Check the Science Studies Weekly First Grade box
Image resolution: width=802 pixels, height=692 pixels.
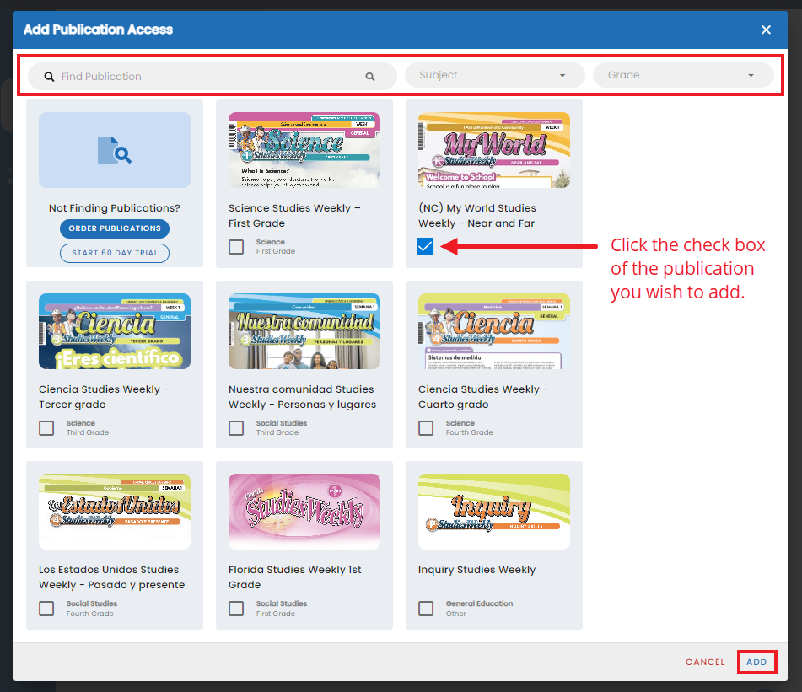click(236, 247)
